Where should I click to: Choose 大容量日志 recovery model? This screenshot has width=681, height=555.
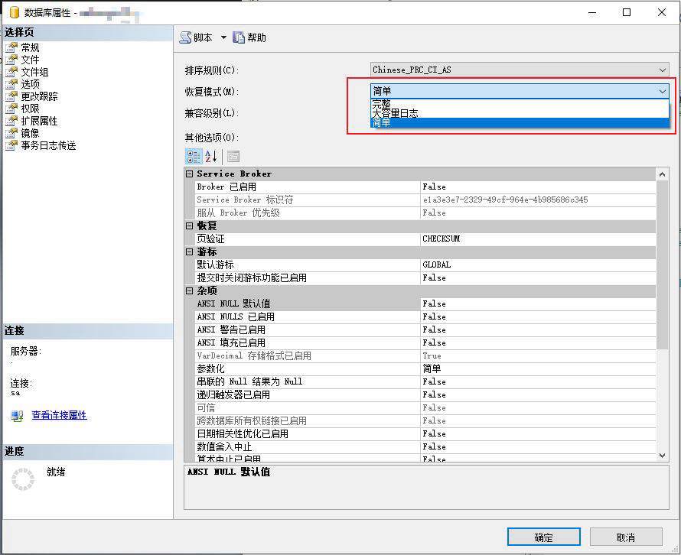pyautogui.click(x=520, y=113)
